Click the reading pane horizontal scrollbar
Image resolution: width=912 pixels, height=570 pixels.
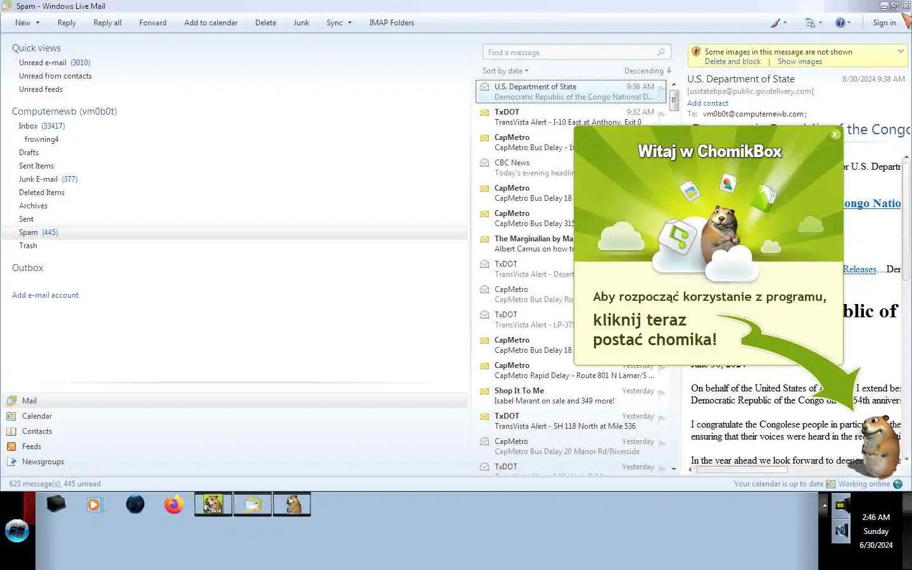click(742, 470)
